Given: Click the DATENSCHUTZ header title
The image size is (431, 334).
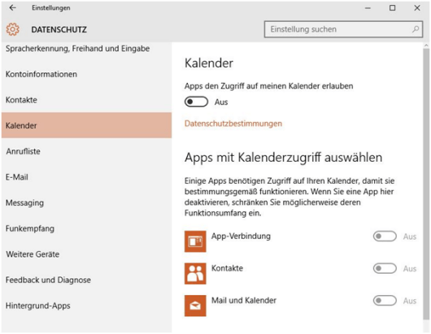Looking at the screenshot, I should 59,29.
